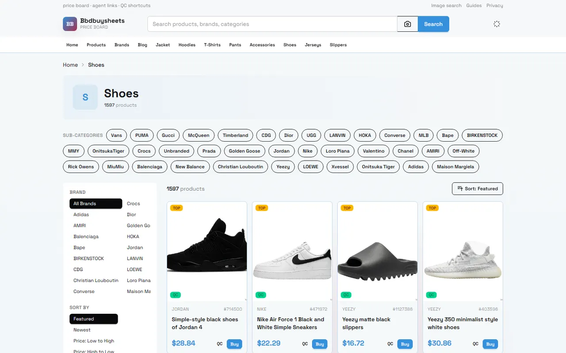Click the QC link on Yeezy slippers card
The height and width of the screenshot is (353, 566).
pyautogui.click(x=390, y=344)
